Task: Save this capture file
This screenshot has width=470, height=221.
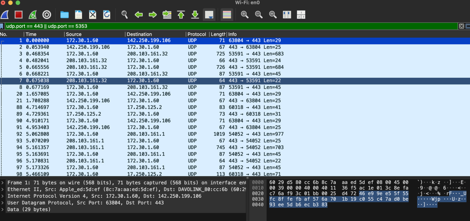Action: [x=78, y=15]
